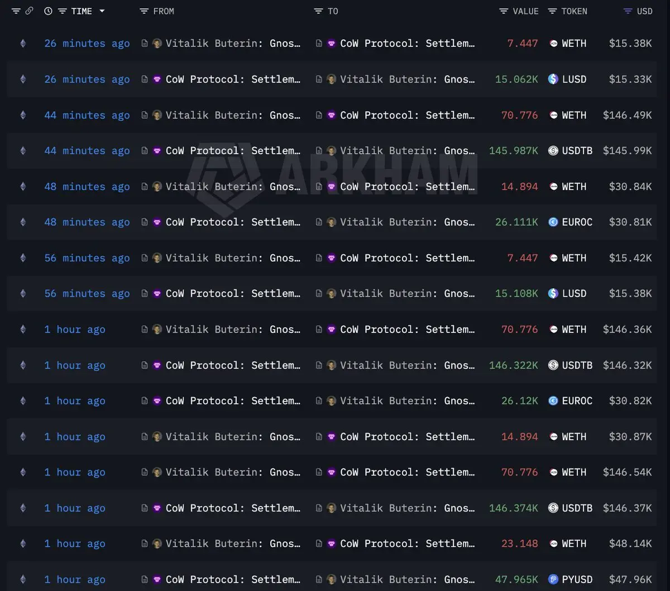Click Ethereum icon in the $15.33K row
This screenshot has height=591, width=670.
pyautogui.click(x=23, y=79)
